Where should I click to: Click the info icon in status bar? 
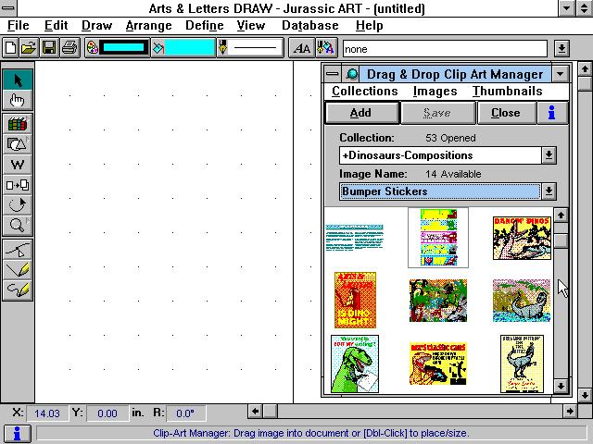[x=17, y=433]
